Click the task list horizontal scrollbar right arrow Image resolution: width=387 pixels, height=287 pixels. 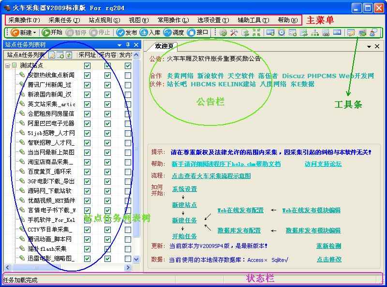point(128,267)
